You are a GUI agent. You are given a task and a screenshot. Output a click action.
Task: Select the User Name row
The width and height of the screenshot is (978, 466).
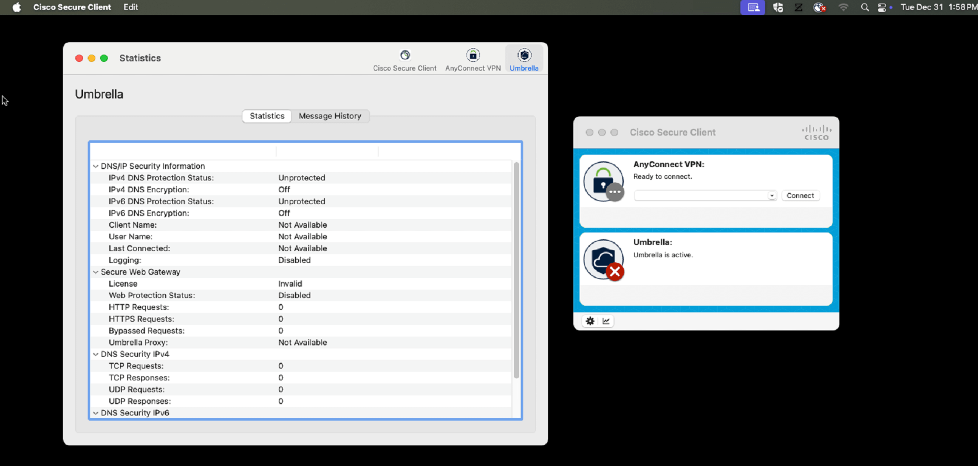[301, 237]
